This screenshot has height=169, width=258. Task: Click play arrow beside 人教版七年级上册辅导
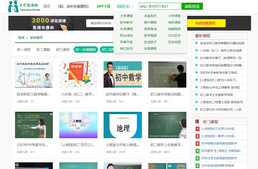(x=196, y=87)
